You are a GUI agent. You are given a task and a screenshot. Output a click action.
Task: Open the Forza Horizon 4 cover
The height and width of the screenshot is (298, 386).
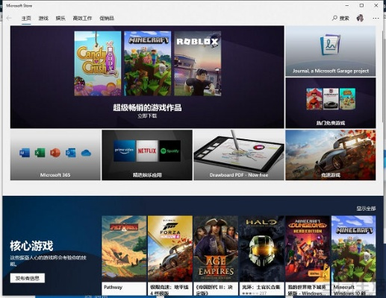pos(170,249)
